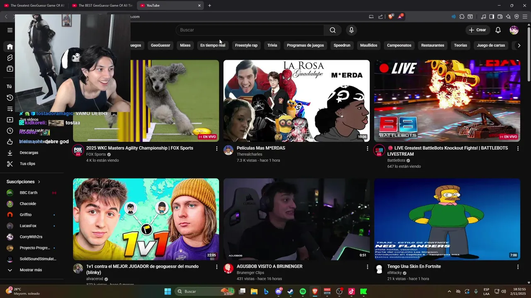Select the Restaurantes filter chip
Image resolution: width=531 pixels, height=298 pixels.
pos(433,45)
